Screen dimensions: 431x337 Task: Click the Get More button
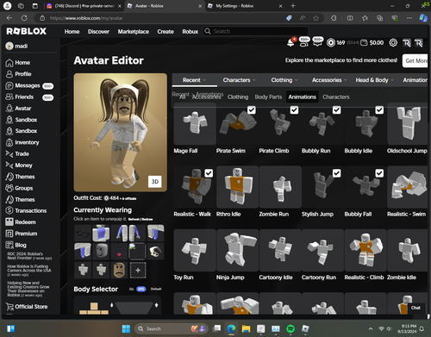pyautogui.click(x=415, y=60)
